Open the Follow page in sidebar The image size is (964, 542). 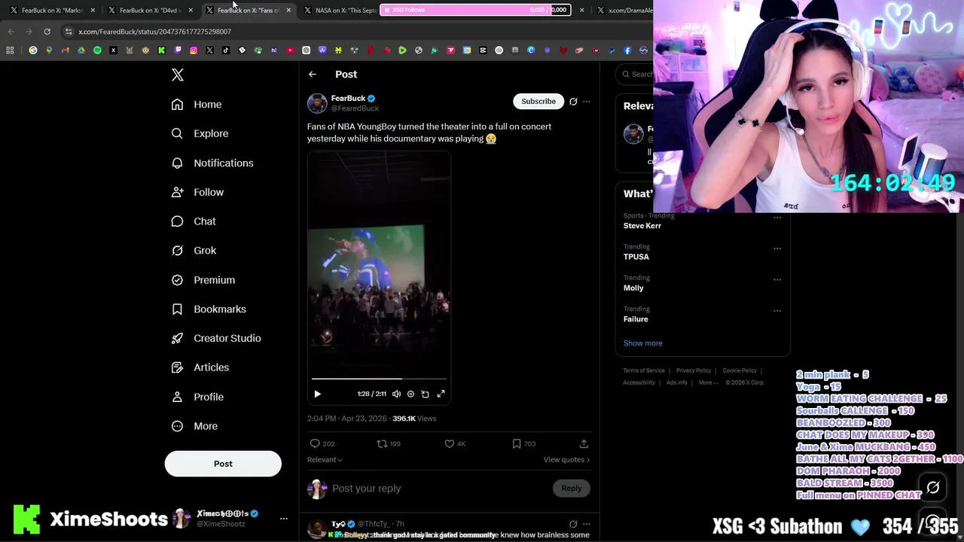coord(197,192)
